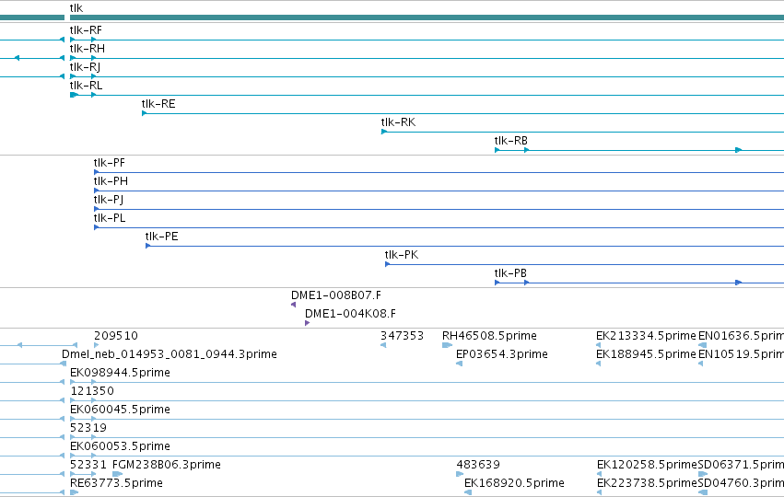The image size is (784, 497).
Task: Click the tlk-PL protein label
Action: [x=110, y=218]
